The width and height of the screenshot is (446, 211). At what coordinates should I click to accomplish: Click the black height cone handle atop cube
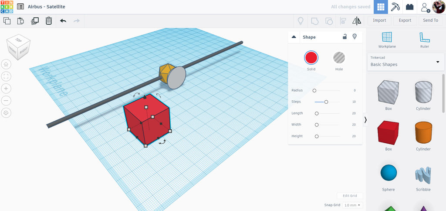[x=145, y=97]
